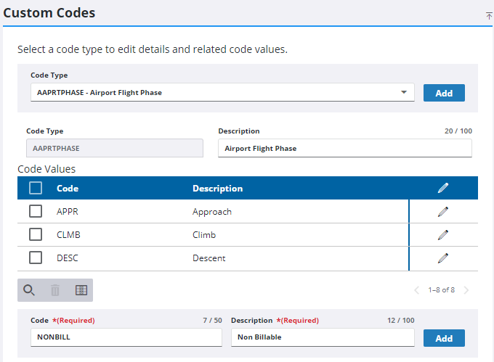Click pencil icon for DESC Descent row

(x=443, y=258)
